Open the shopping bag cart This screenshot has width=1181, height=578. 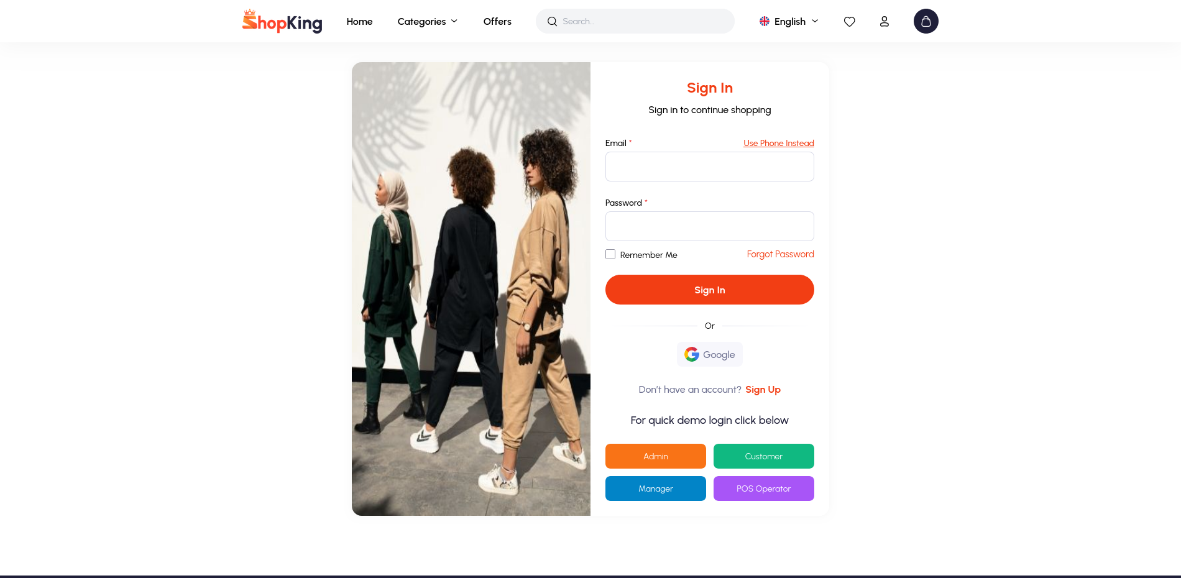pos(926,21)
